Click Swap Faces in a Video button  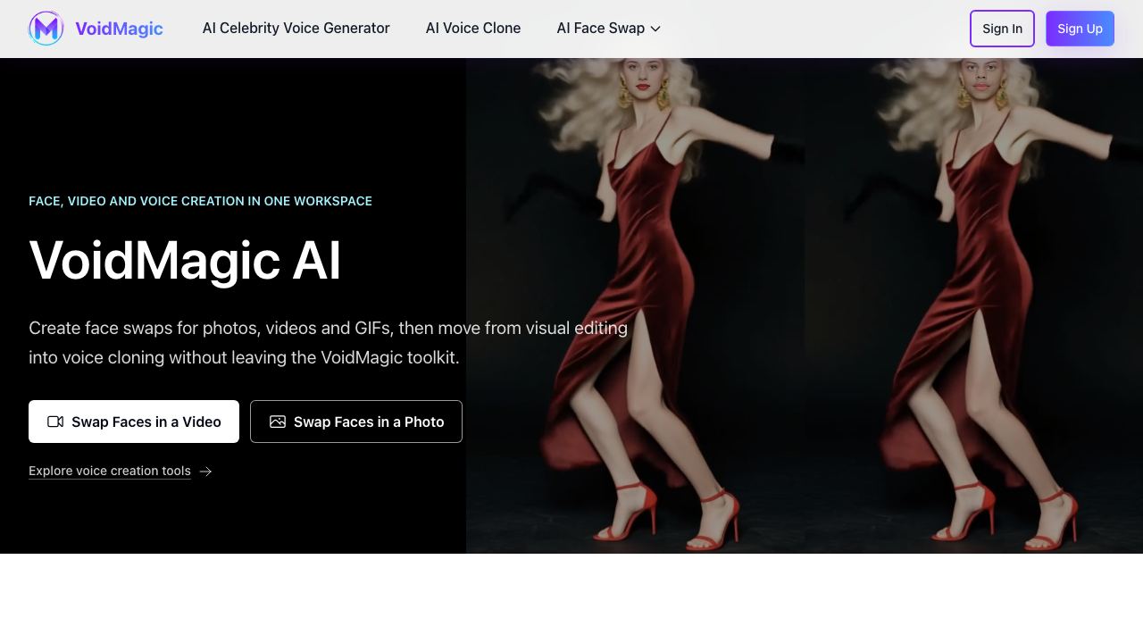(x=134, y=422)
